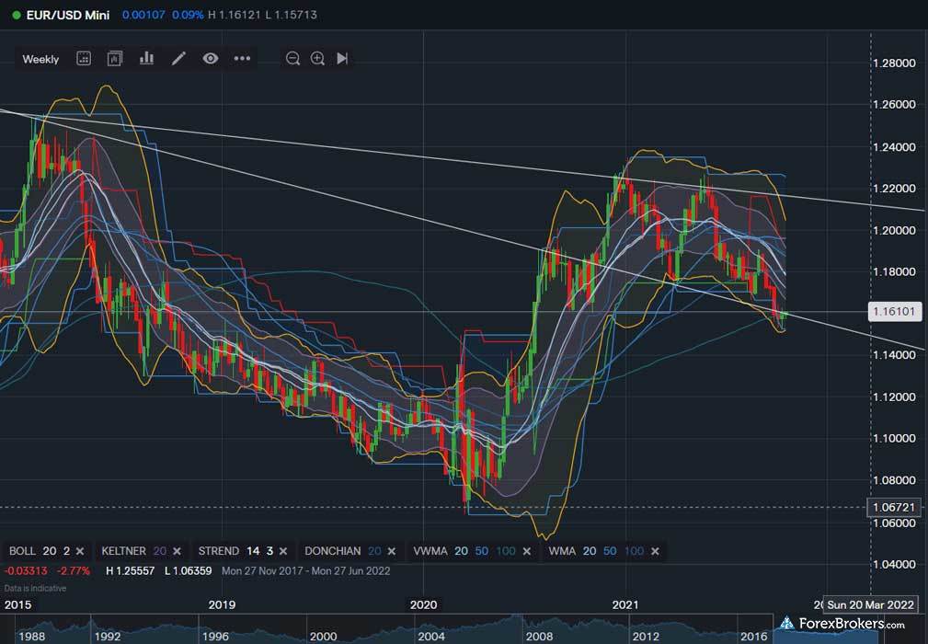Remove the BOLL indicator

pos(80,551)
